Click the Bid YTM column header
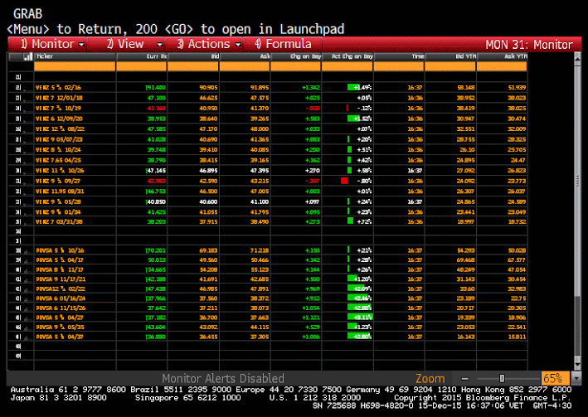The width and height of the screenshot is (588, 417). tap(450, 56)
